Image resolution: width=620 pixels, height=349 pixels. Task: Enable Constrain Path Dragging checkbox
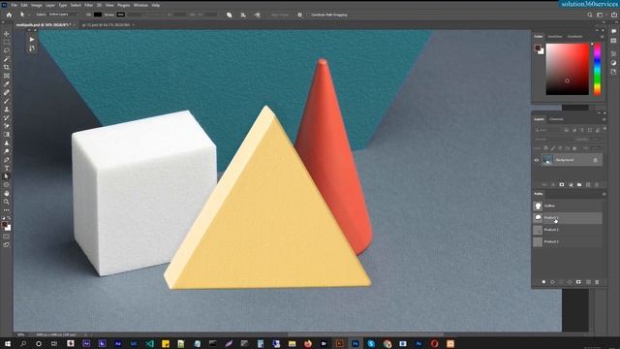pos(308,15)
